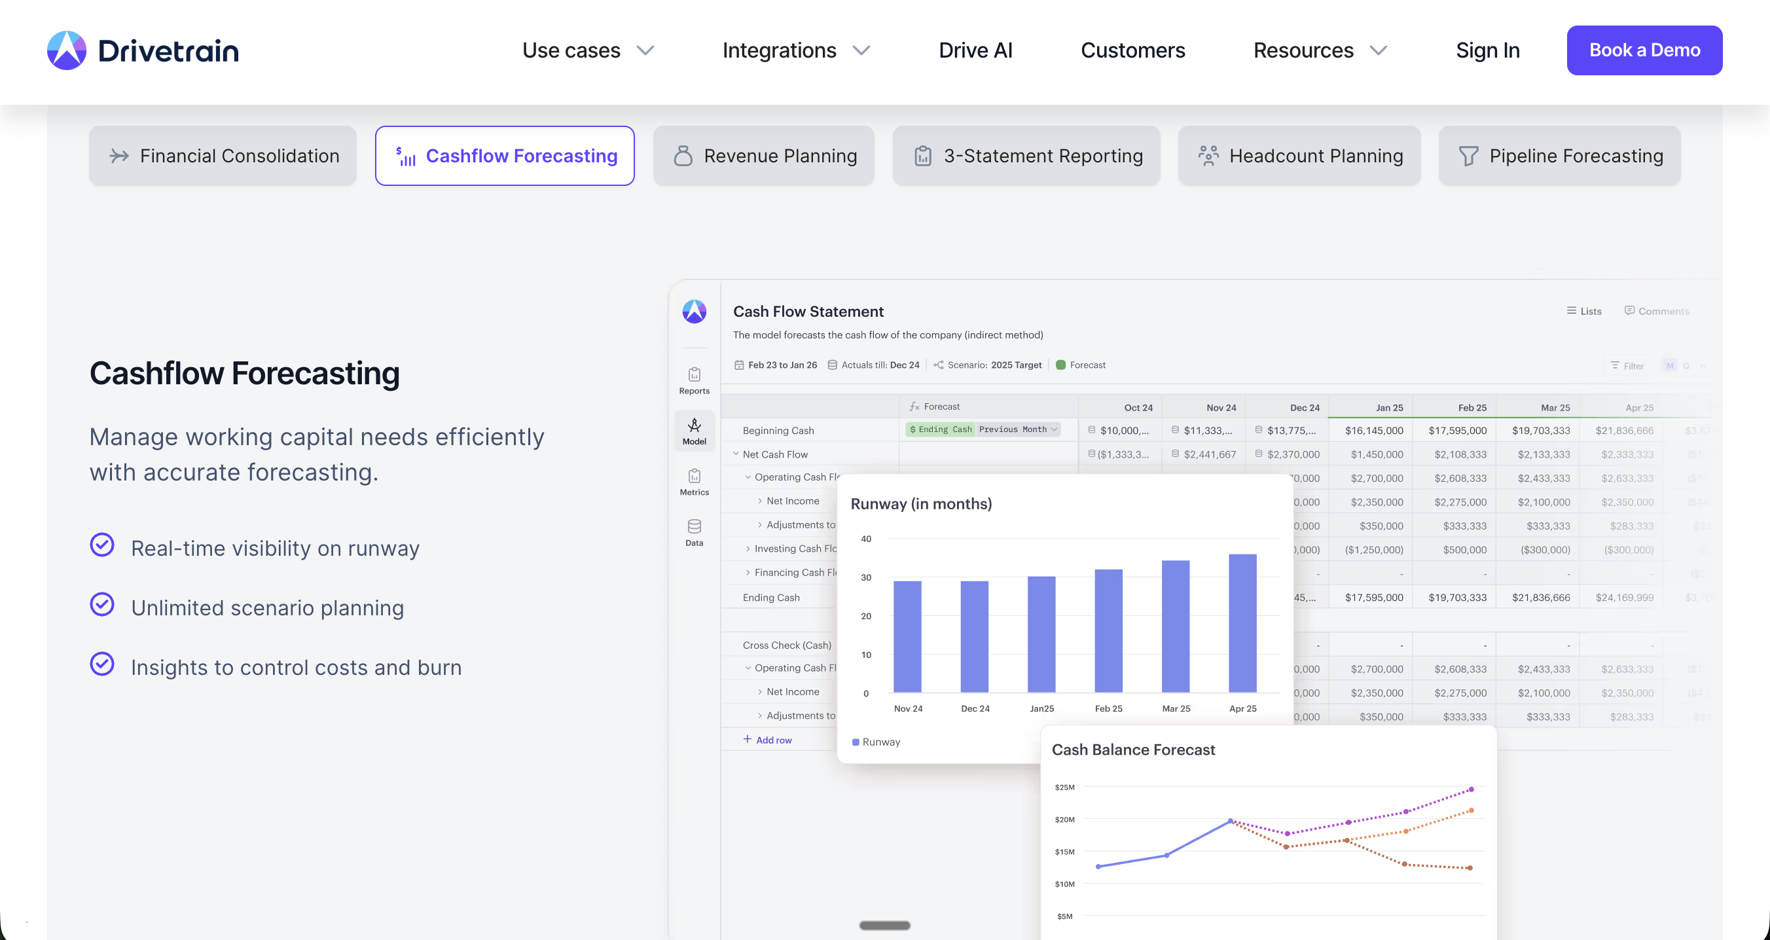This screenshot has width=1770, height=940.
Task: Expand the Use cases dropdown
Action: pos(587,50)
